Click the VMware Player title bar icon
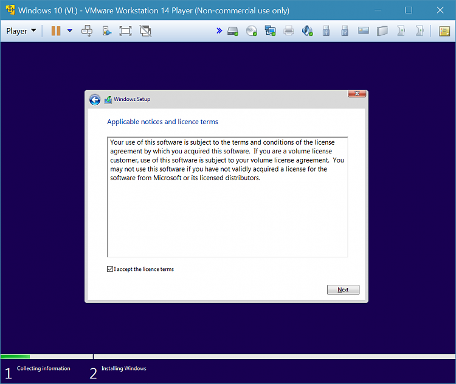The image size is (456, 384). pyautogui.click(x=10, y=10)
